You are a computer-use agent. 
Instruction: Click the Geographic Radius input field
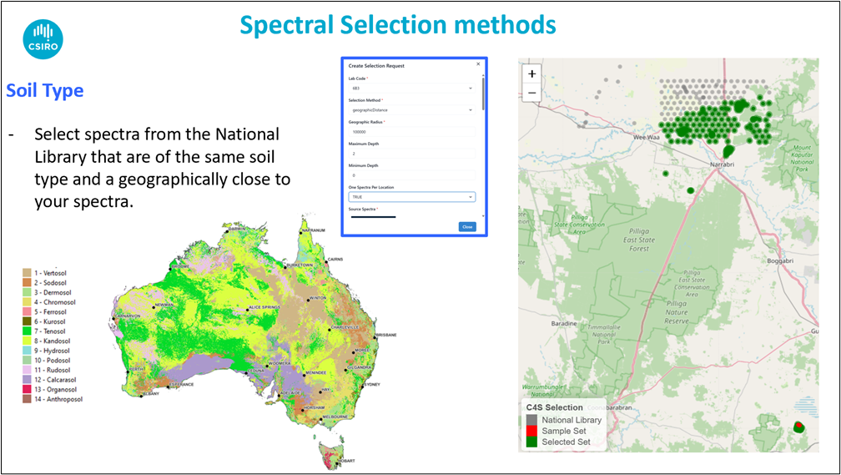411,132
